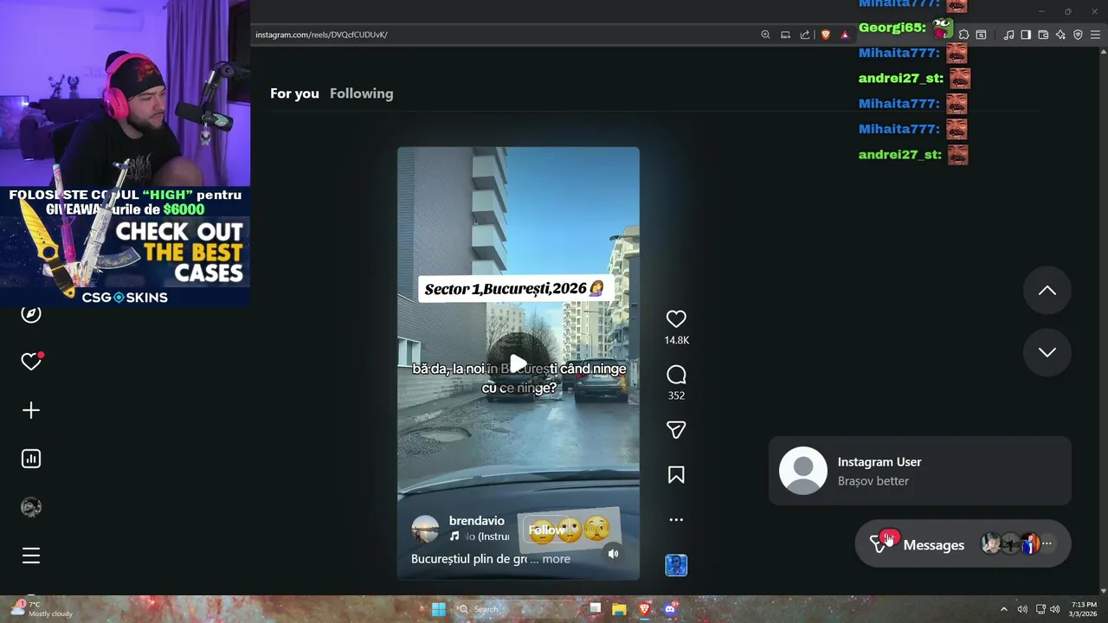The width and height of the screenshot is (1108, 623).
Task: Mute the reel with the speaker button
Action: tap(613, 554)
